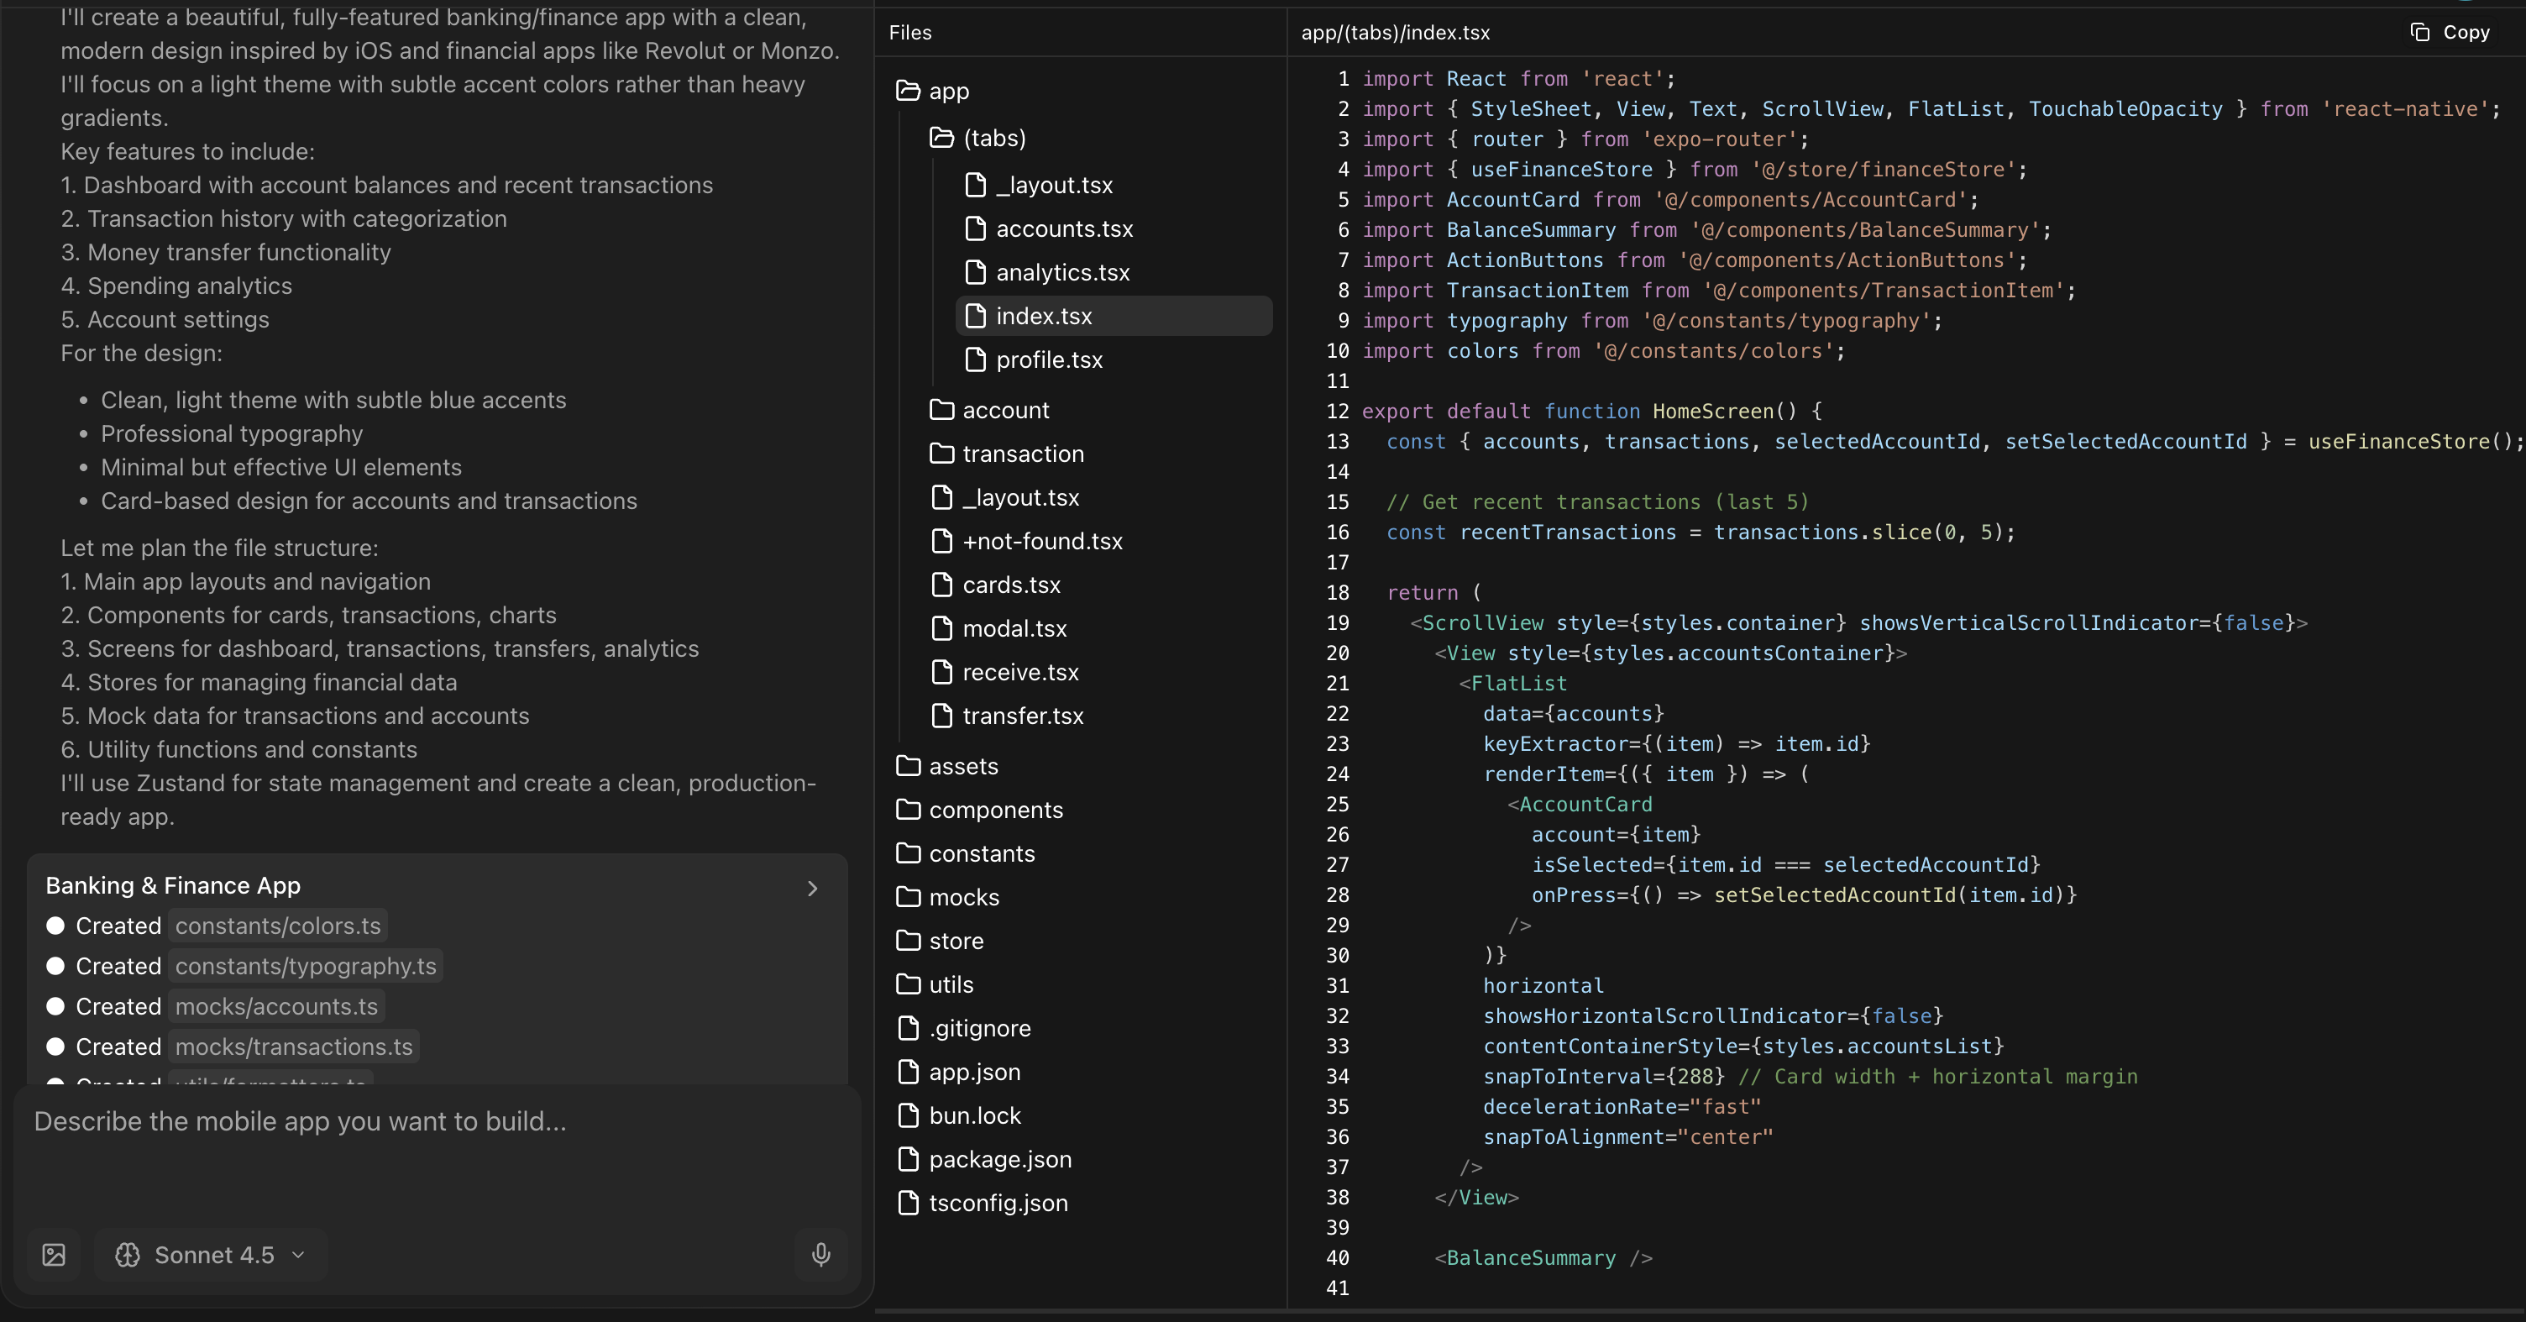Click the app.json file icon

908,1072
